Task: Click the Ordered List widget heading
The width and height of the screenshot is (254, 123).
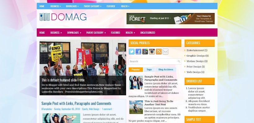Action: [x=199, y=81]
